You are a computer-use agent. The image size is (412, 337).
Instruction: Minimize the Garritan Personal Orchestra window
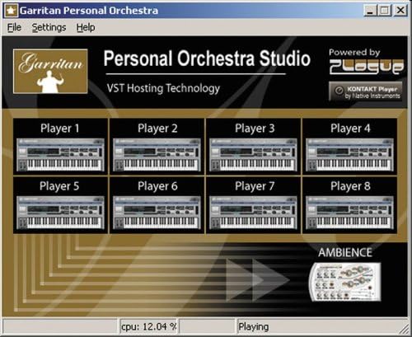(370, 11)
